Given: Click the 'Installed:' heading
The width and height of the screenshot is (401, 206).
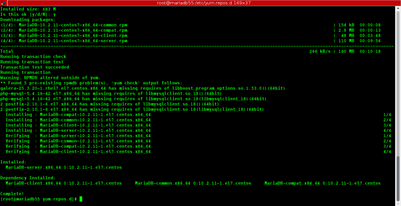Looking at the screenshot, I should [13, 162].
